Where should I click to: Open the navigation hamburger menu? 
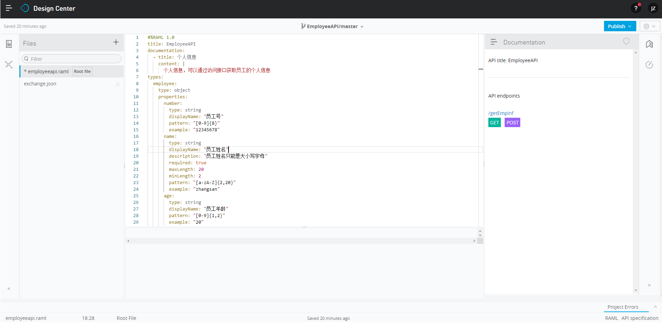[x=9, y=8]
